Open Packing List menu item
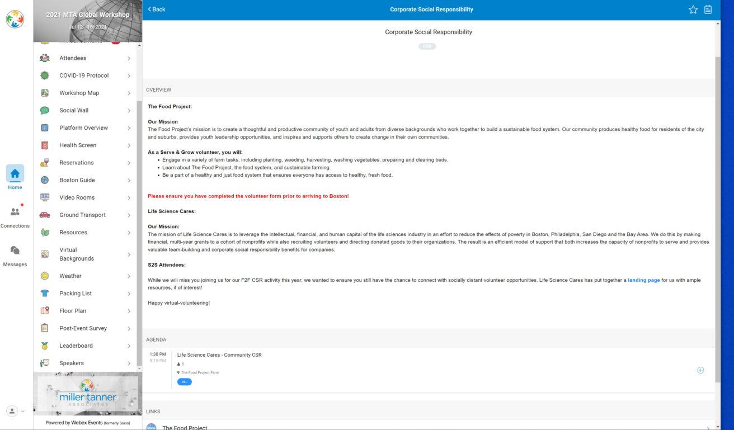The width and height of the screenshot is (734, 430). (x=85, y=294)
